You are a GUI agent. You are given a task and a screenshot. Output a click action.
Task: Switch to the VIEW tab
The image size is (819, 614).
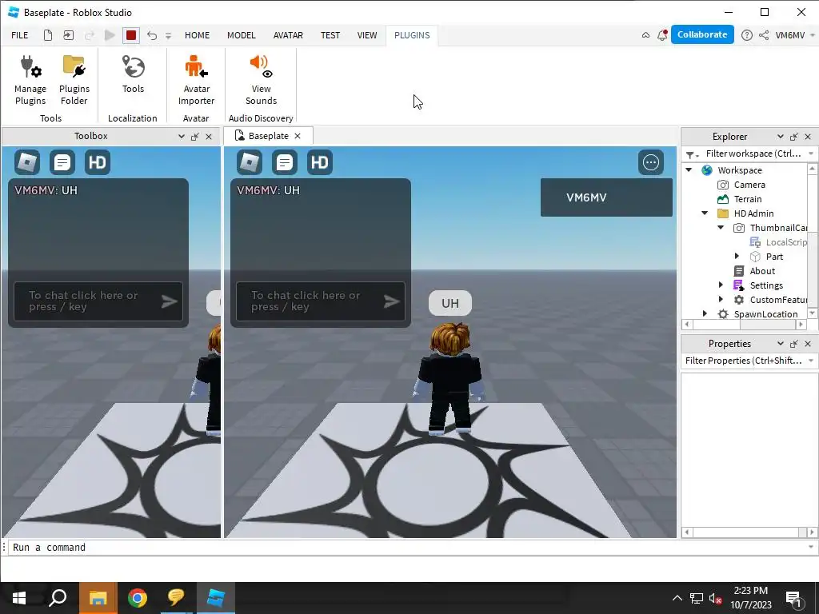click(366, 35)
